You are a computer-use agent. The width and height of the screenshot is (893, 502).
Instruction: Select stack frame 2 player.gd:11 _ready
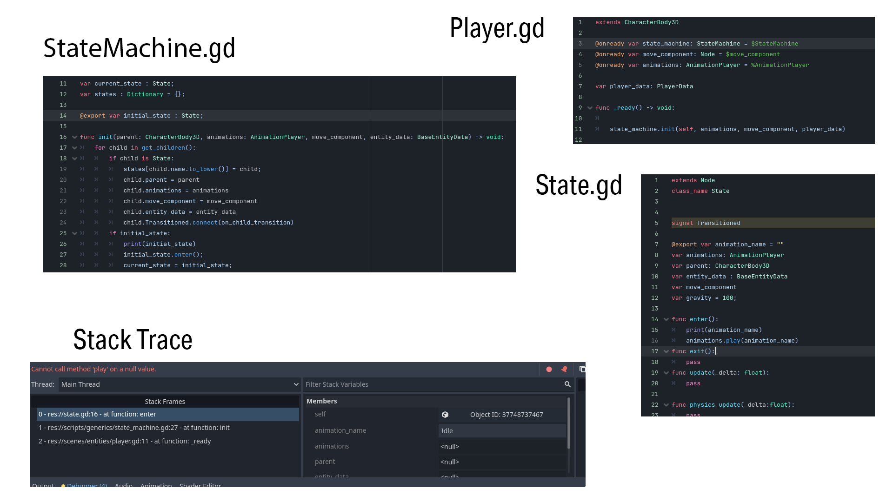[167, 441]
